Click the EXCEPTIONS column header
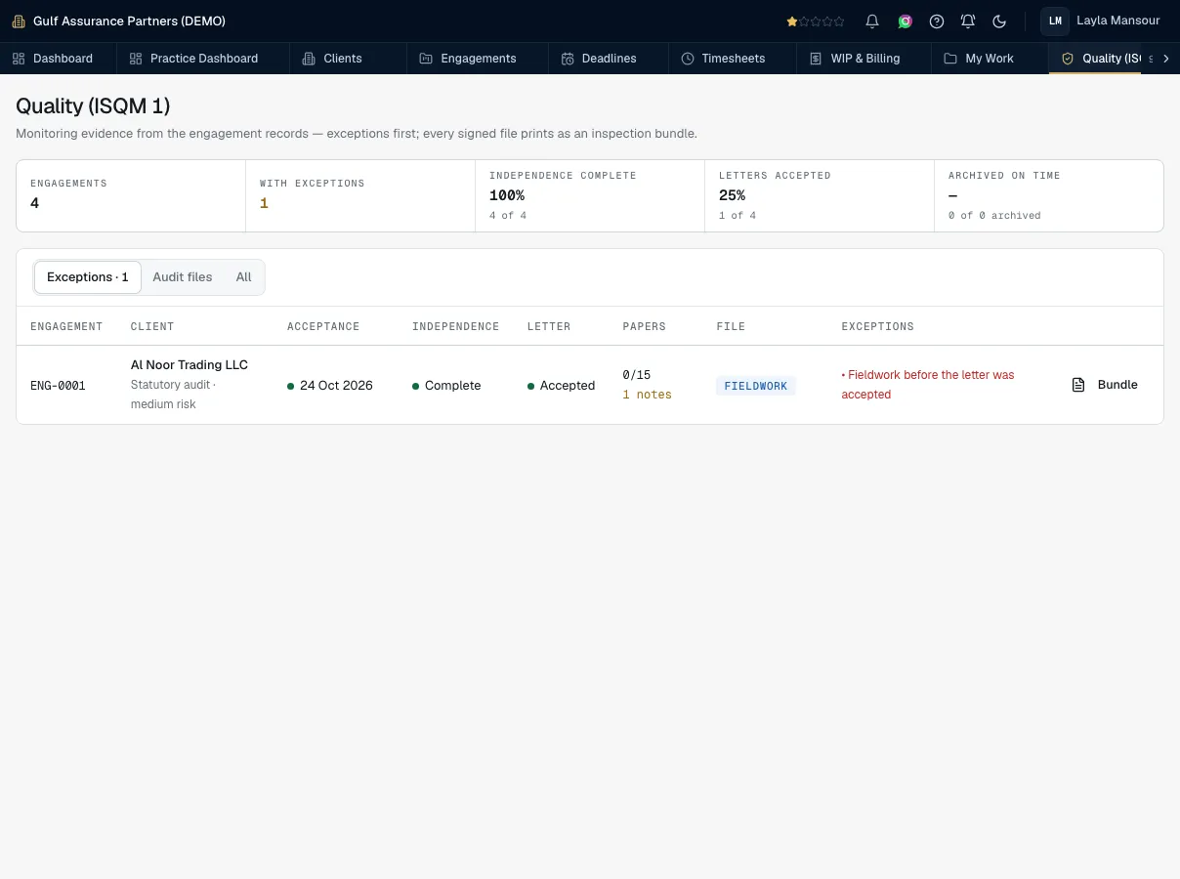The height and width of the screenshot is (879, 1180). pyautogui.click(x=877, y=326)
